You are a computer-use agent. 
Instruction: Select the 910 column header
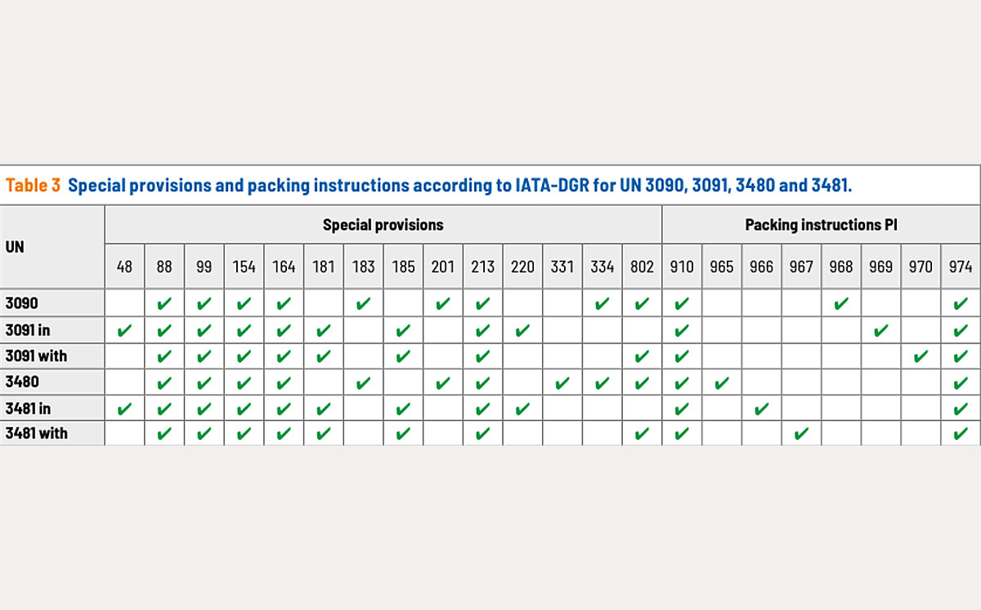coord(682,267)
